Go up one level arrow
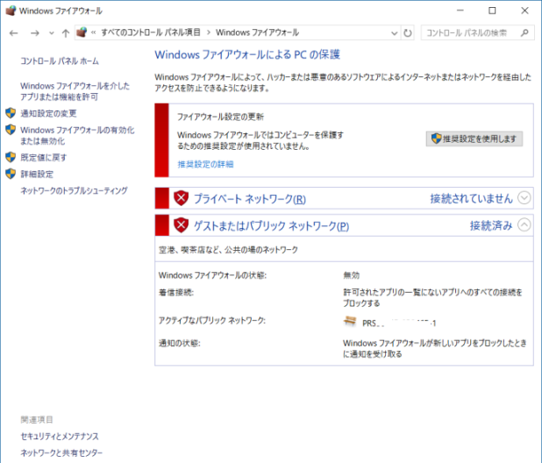This screenshot has height=463, width=542. coord(65,33)
